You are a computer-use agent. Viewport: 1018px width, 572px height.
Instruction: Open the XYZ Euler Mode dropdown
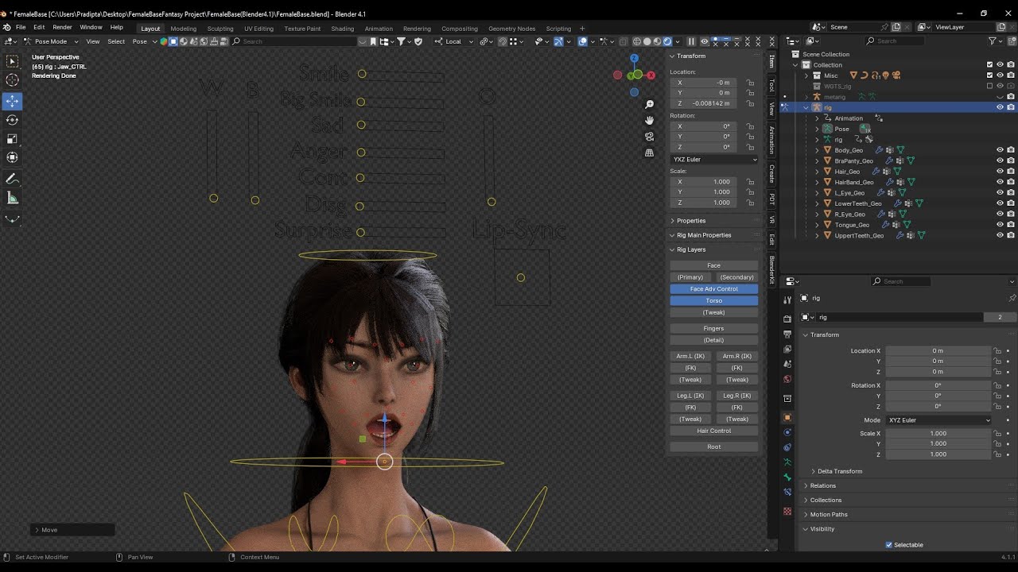[938, 420]
